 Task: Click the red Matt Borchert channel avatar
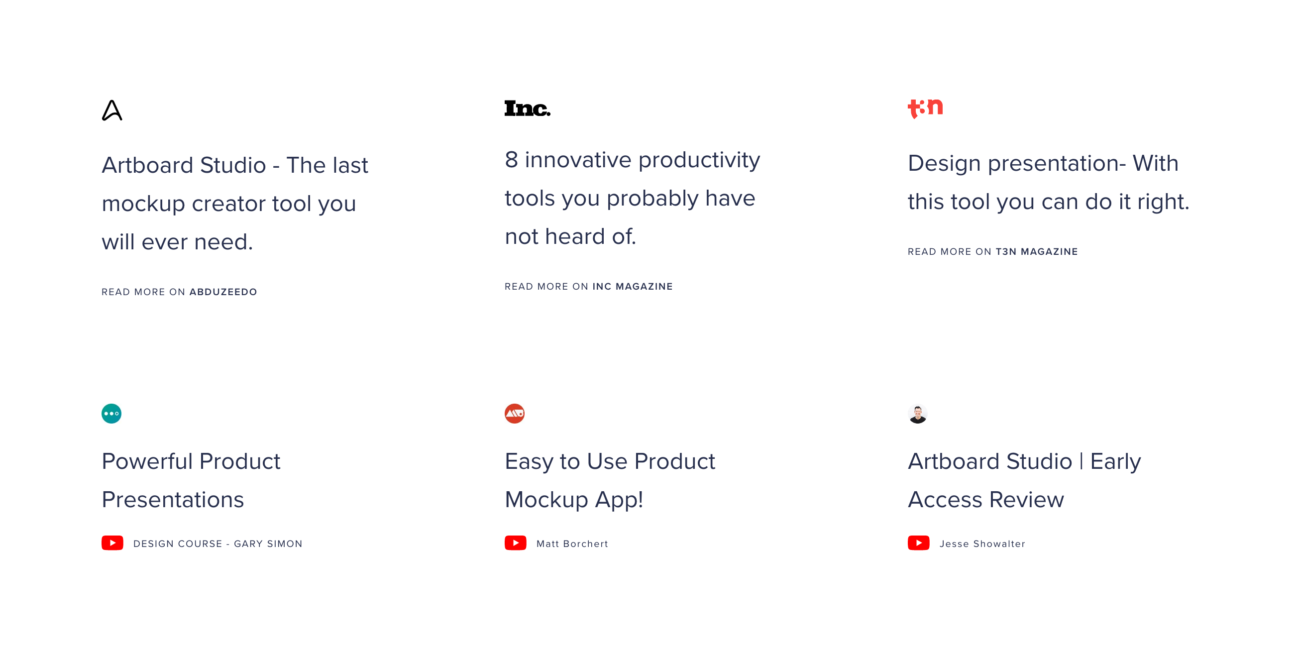[x=515, y=414]
